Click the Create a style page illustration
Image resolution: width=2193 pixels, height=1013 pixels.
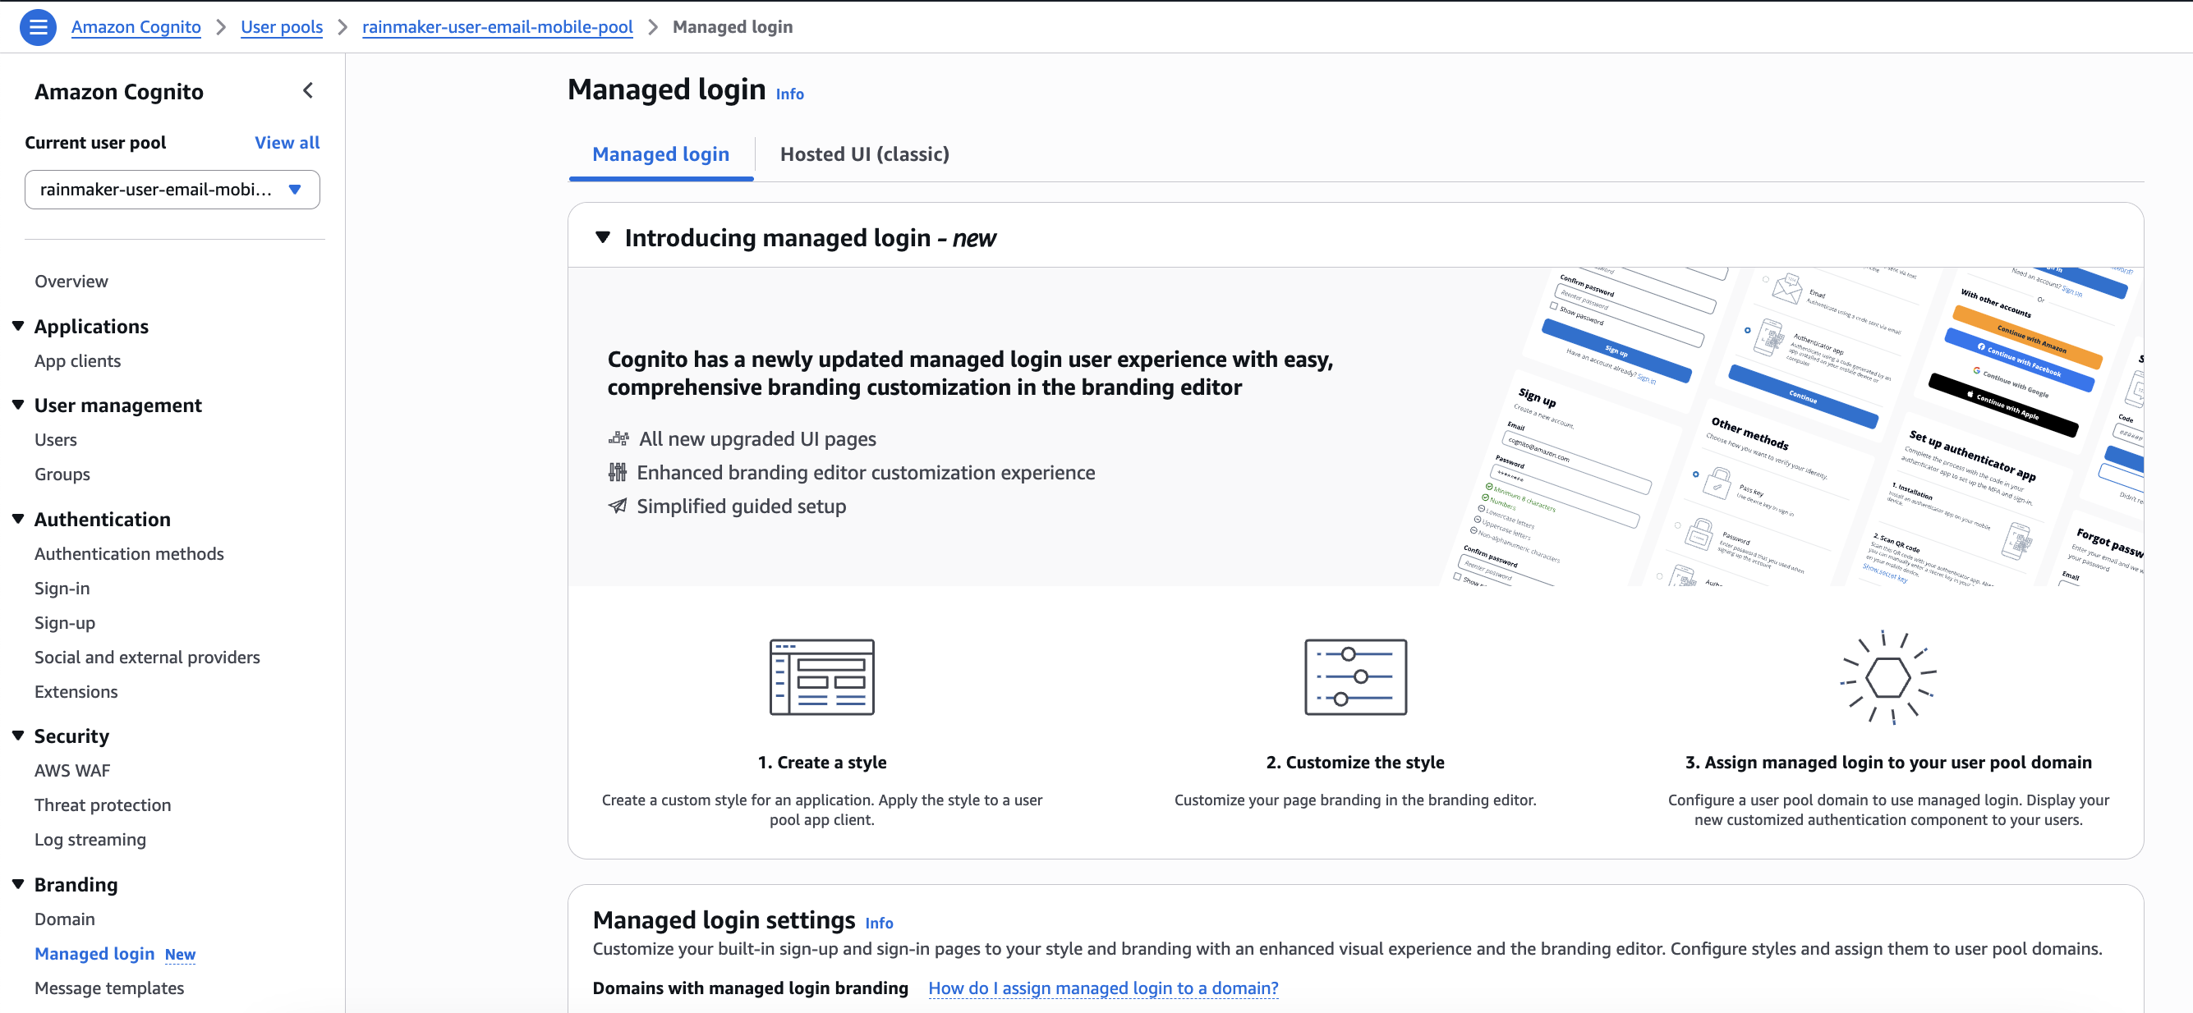point(821,676)
